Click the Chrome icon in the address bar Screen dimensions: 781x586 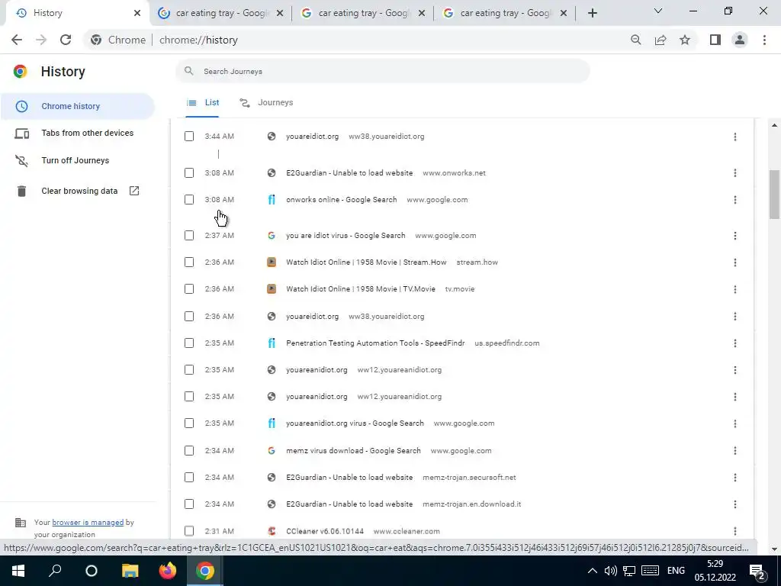click(96, 40)
